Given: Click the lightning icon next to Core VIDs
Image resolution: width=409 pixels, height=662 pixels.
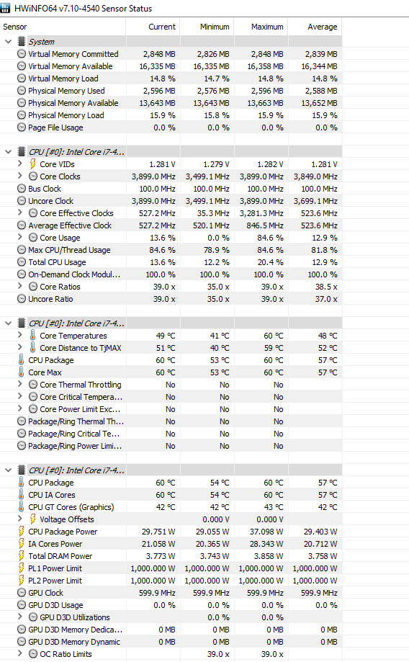Looking at the screenshot, I should [33, 164].
